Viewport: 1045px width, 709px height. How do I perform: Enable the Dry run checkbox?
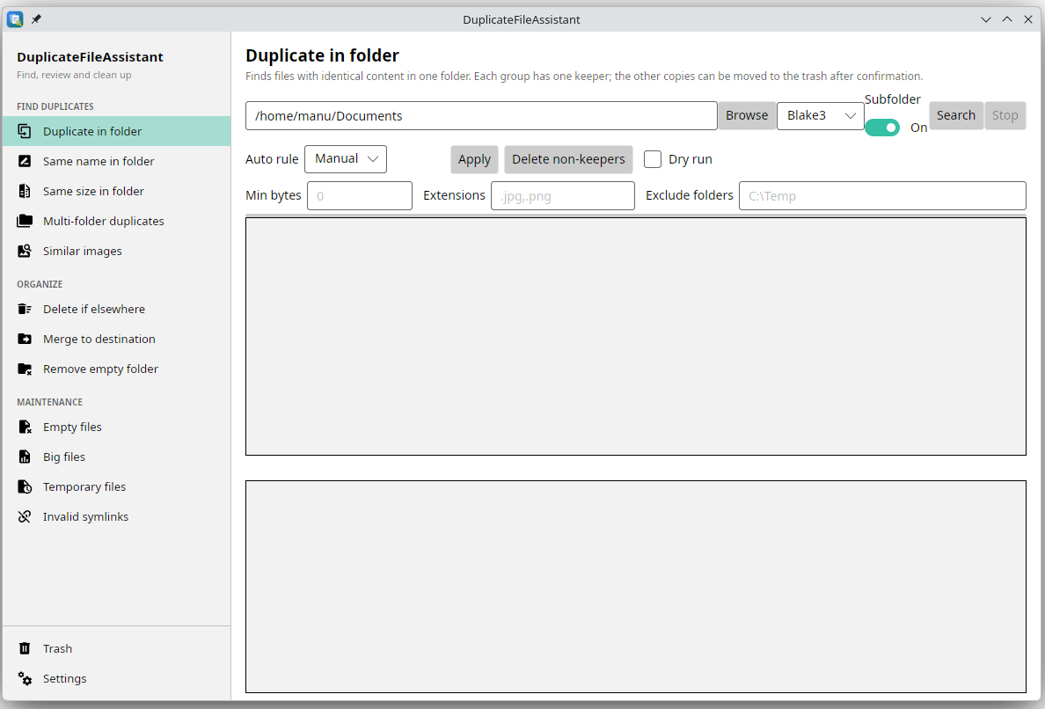pos(653,159)
